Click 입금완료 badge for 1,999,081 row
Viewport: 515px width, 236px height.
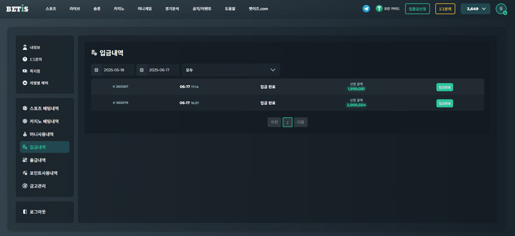pos(445,87)
